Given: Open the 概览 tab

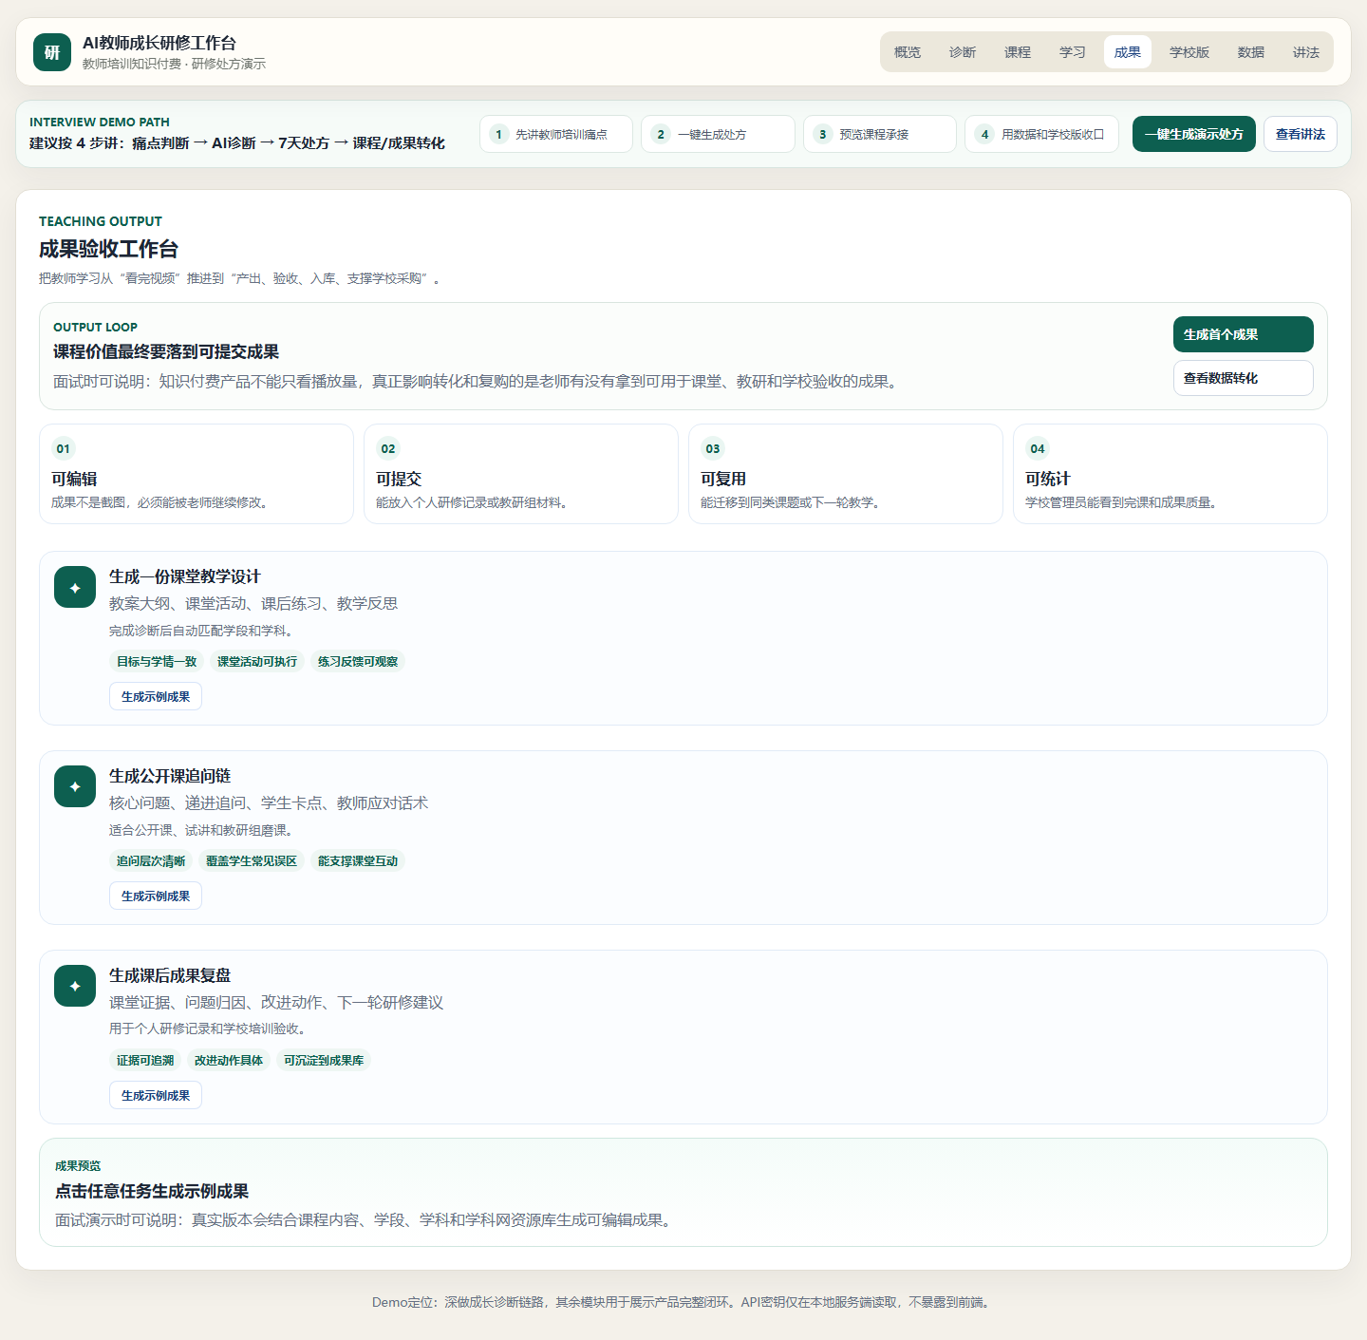Looking at the screenshot, I should 908,52.
